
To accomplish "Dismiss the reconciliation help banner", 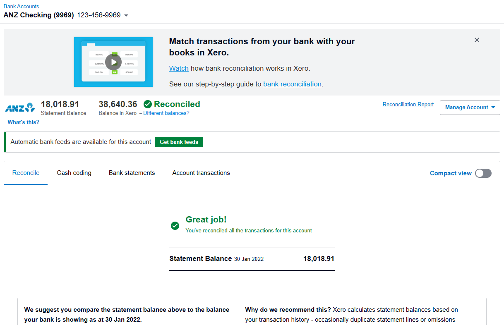I will pyautogui.click(x=477, y=40).
